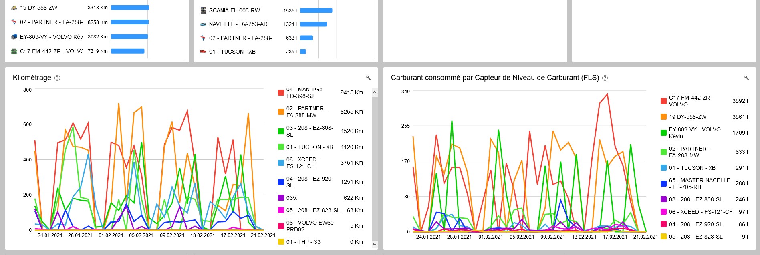
Task: Click icon next to NAVETTE - DV-753-AR
Action: pos(203,24)
